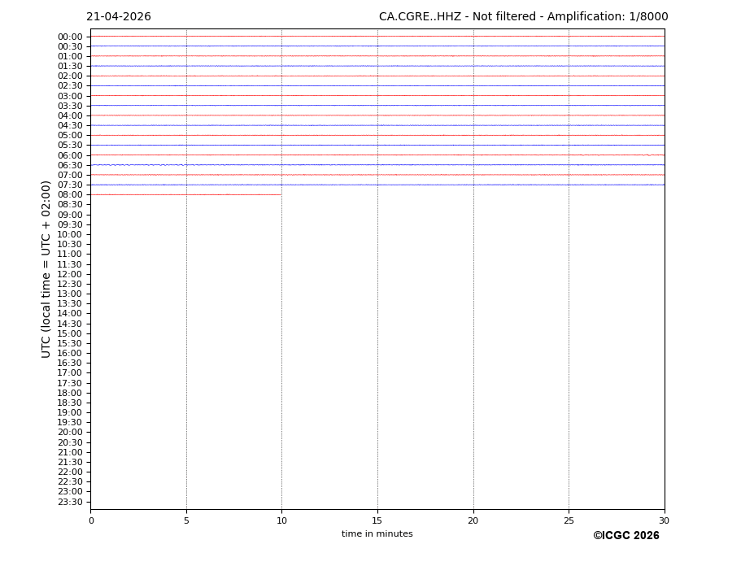Select the 08:00 row label

pos(70,195)
